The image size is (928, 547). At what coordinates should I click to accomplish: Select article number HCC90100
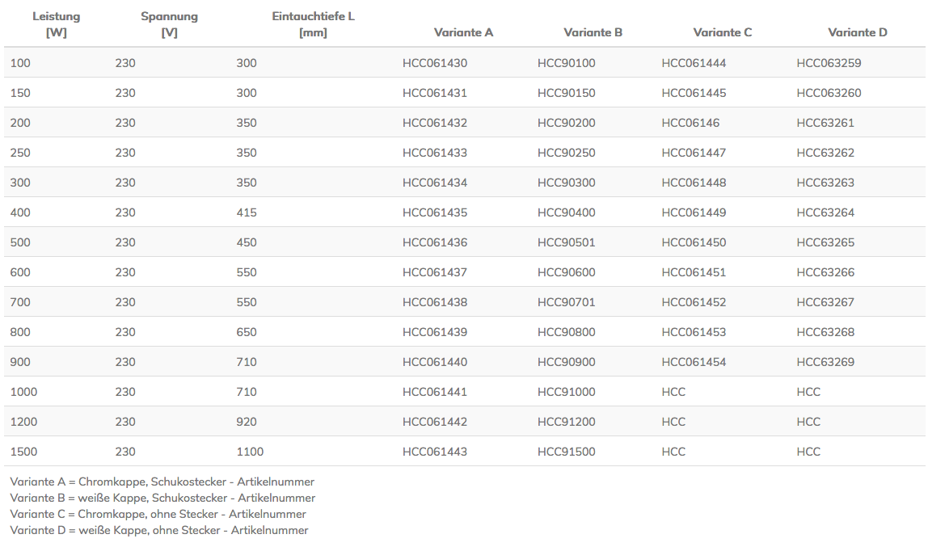pos(567,63)
